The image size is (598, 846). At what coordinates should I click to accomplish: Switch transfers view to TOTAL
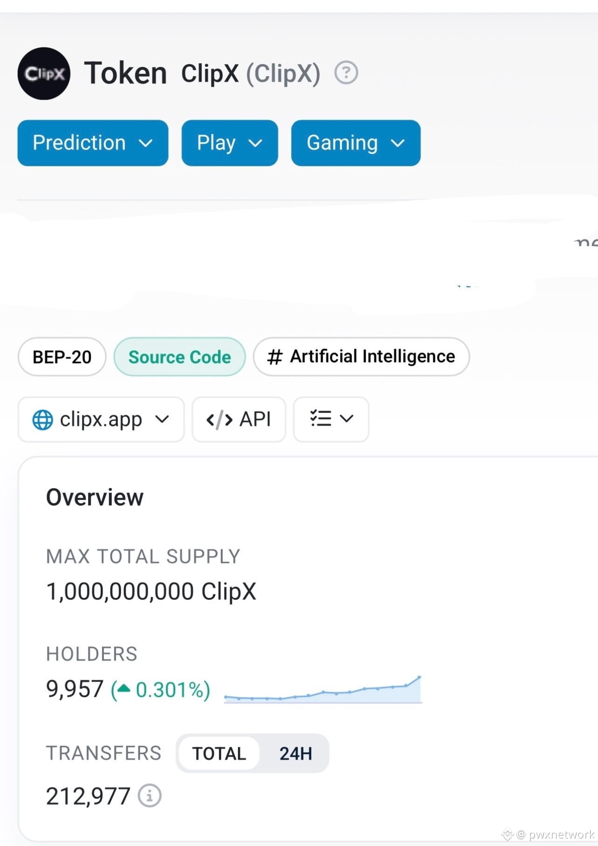(219, 753)
